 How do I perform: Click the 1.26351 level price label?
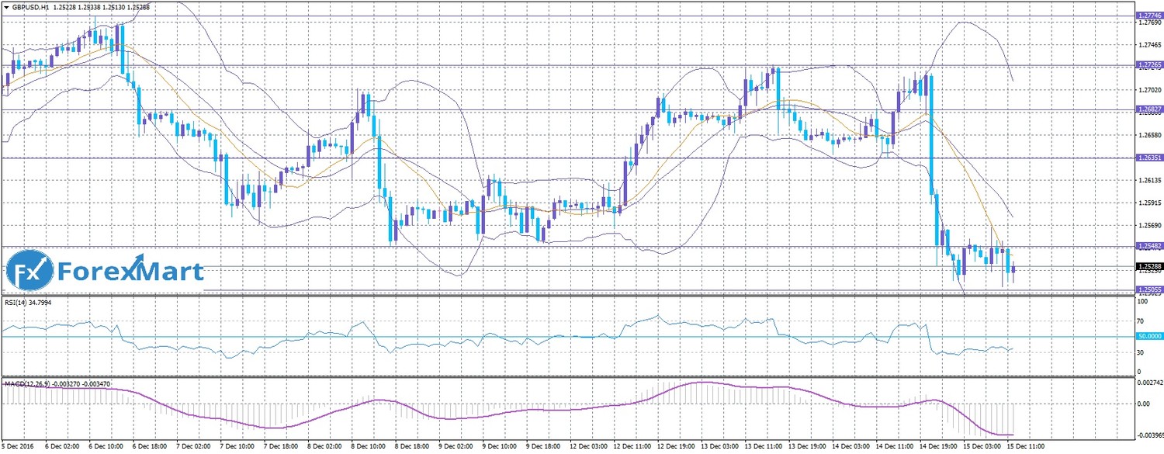(x=1148, y=158)
